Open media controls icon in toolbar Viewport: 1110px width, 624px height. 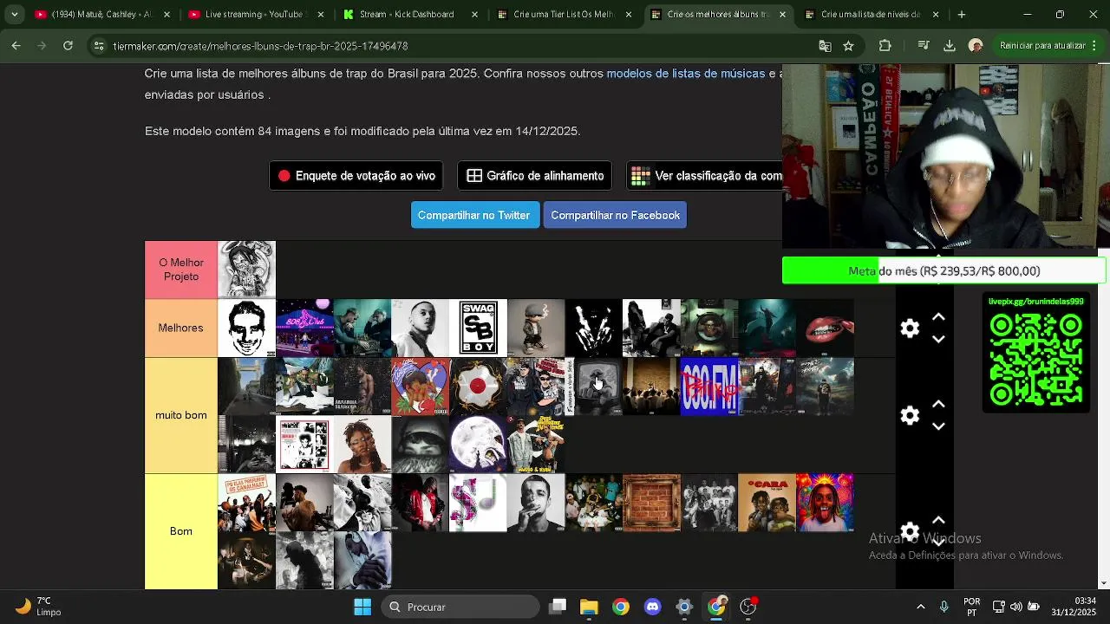click(x=924, y=46)
